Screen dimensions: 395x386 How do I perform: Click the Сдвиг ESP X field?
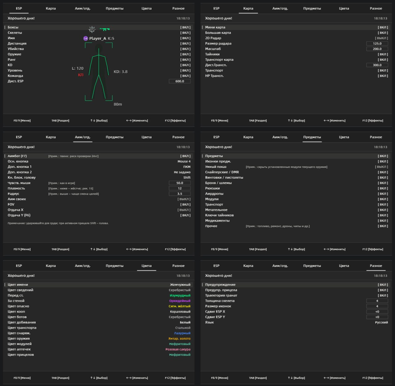tap(377, 312)
